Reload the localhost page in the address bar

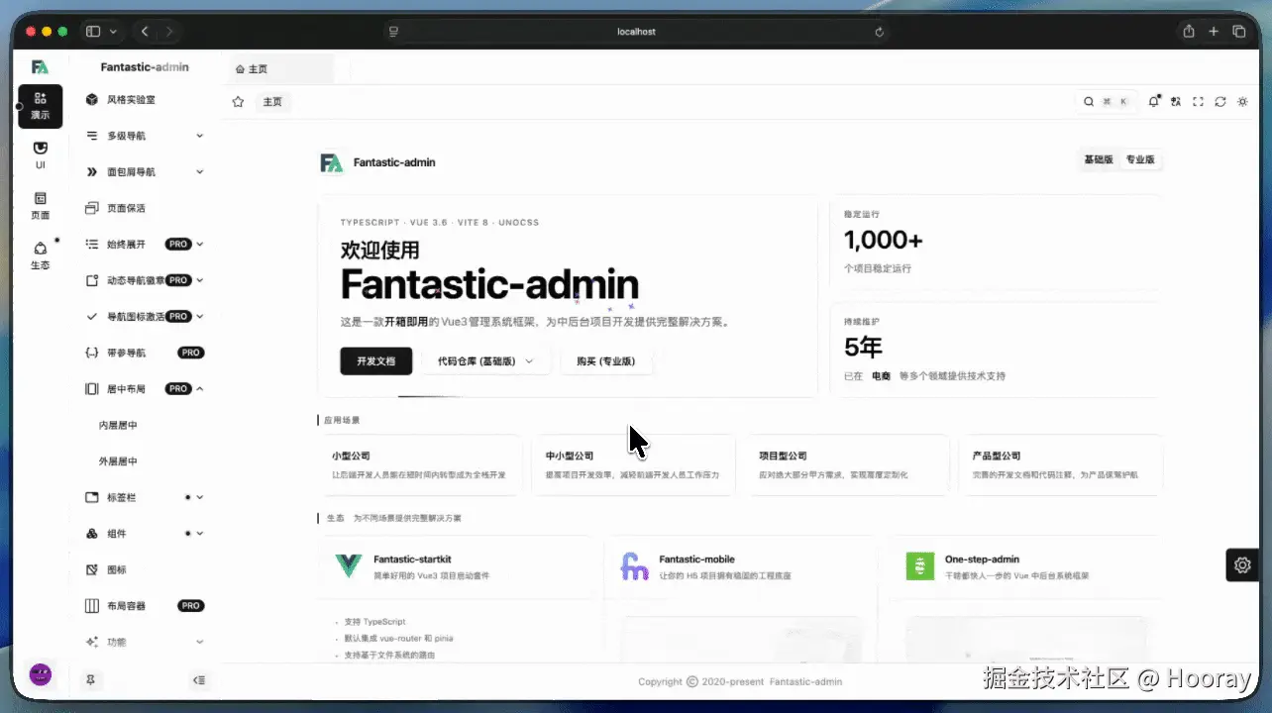point(879,32)
